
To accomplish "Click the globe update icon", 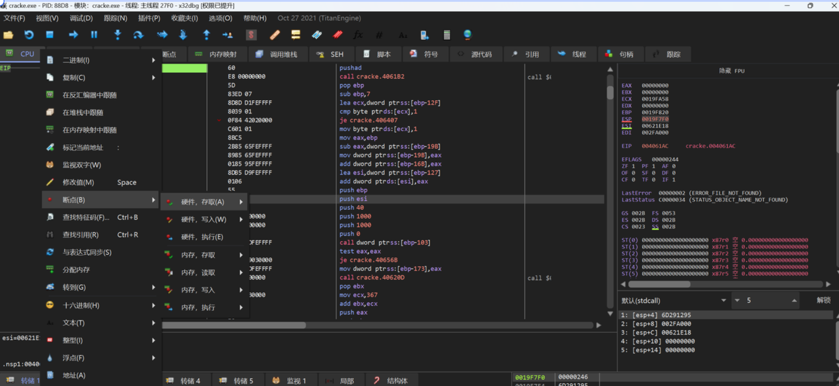I will tap(468, 35).
